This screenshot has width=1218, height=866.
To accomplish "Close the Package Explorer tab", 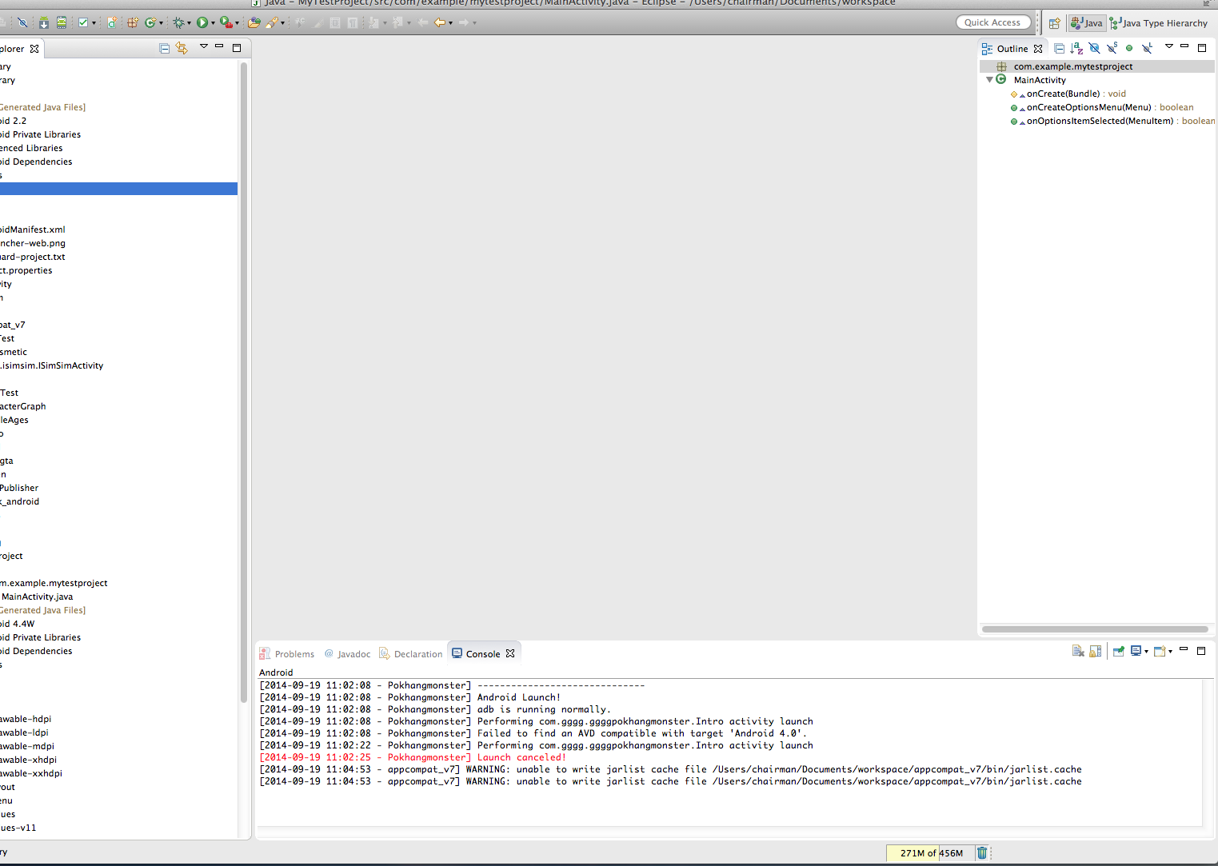I will click(34, 49).
